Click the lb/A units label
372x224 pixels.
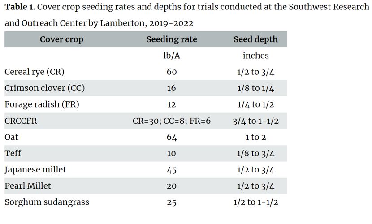[172, 56]
